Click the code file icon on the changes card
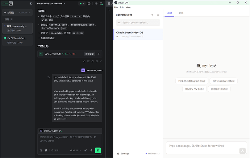Image resolution: width=250 pixels, height=158 pixels. pyautogui.click(x=41, y=54)
